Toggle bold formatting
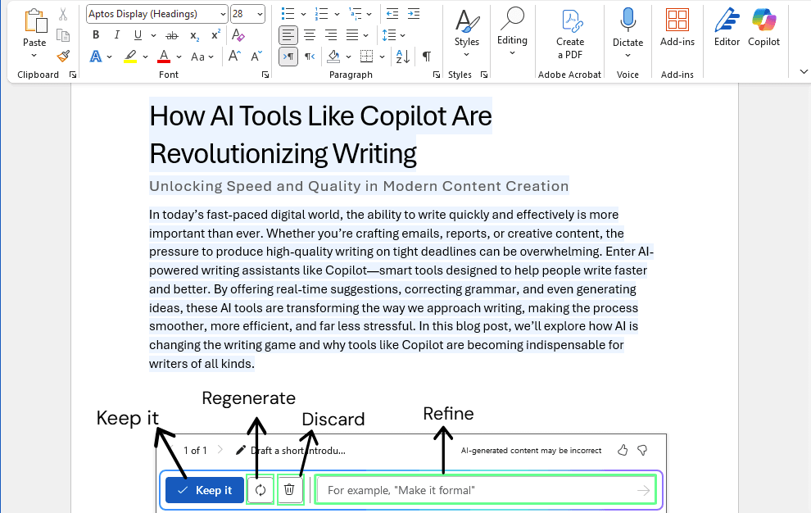The image size is (811, 513). [x=96, y=34]
